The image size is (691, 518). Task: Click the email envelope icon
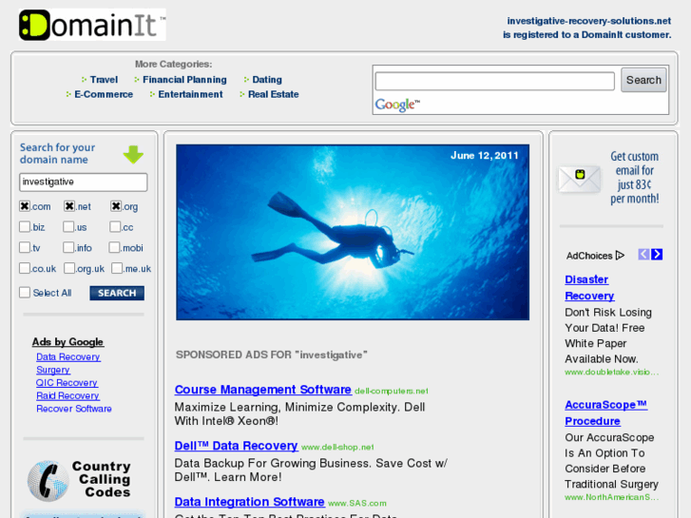click(x=580, y=179)
